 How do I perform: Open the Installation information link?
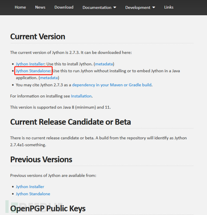(81, 96)
